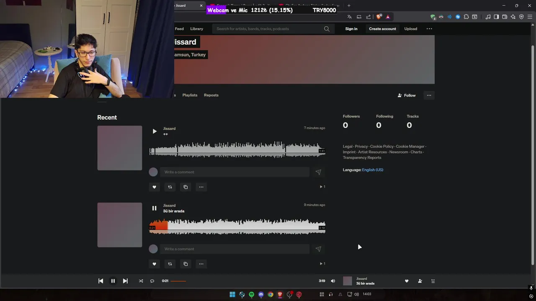This screenshot has height=301, width=536.
Task: Toggle the browser sidebar panel
Action: coord(496,17)
